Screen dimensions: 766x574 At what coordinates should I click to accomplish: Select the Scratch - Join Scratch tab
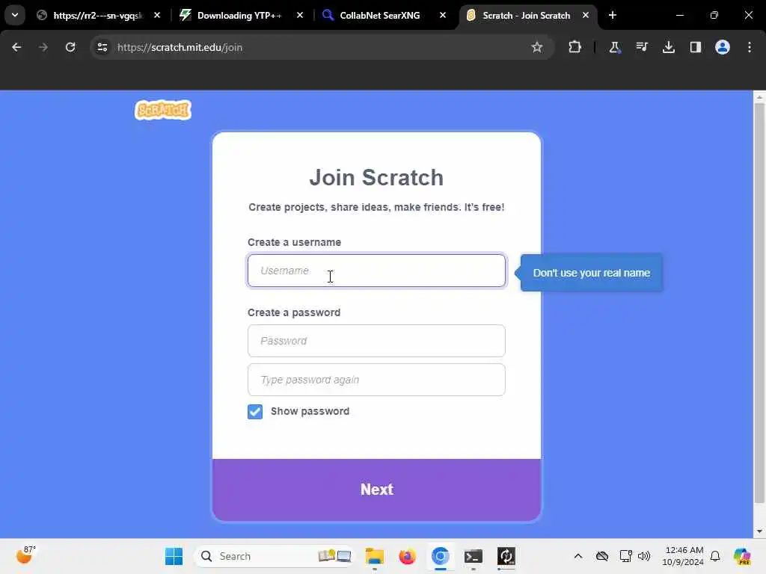[526, 16]
